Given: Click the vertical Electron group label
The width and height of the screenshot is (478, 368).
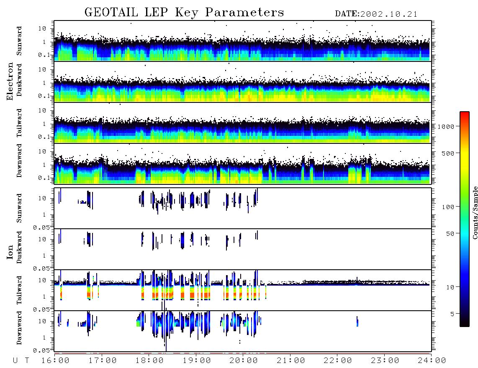Looking at the screenshot, I should click(10, 81).
